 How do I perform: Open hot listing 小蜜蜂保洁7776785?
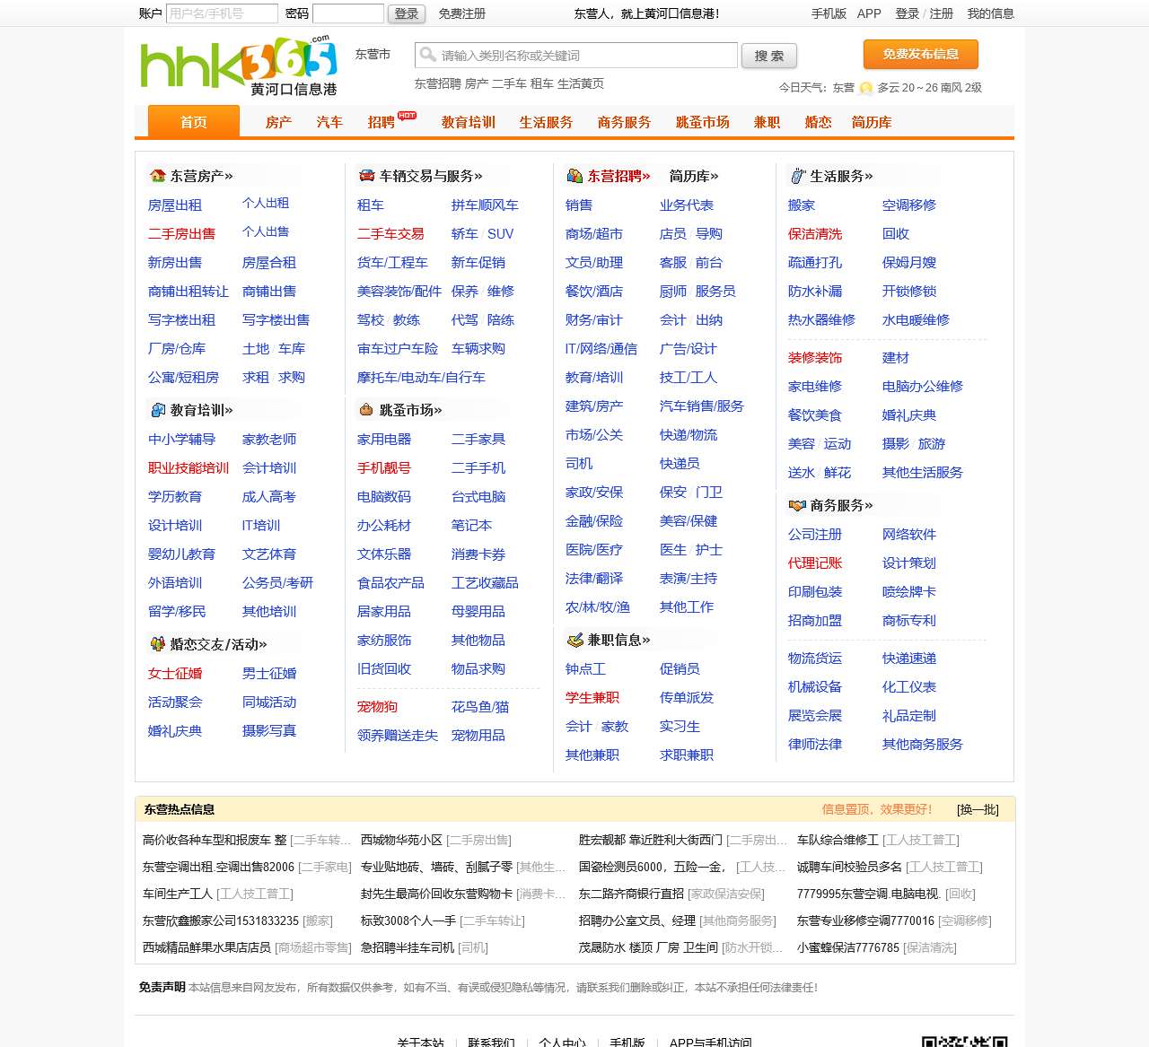(x=848, y=947)
